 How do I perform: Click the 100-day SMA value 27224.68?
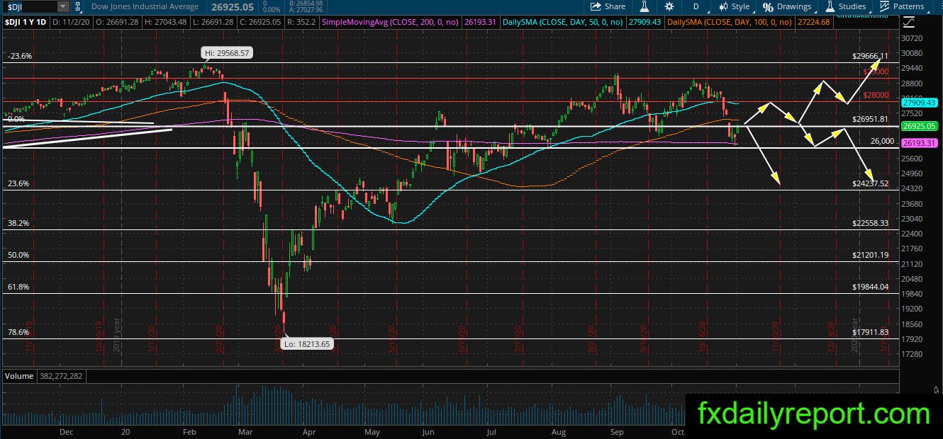tap(813, 23)
